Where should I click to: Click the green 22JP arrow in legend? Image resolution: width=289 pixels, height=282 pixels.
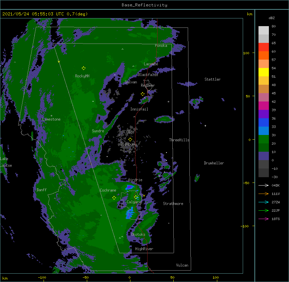pos(264,210)
